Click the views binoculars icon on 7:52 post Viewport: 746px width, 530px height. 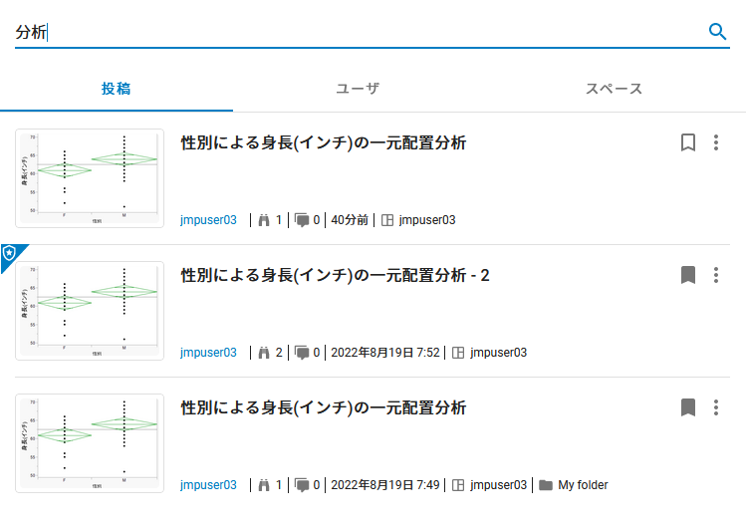tap(264, 353)
